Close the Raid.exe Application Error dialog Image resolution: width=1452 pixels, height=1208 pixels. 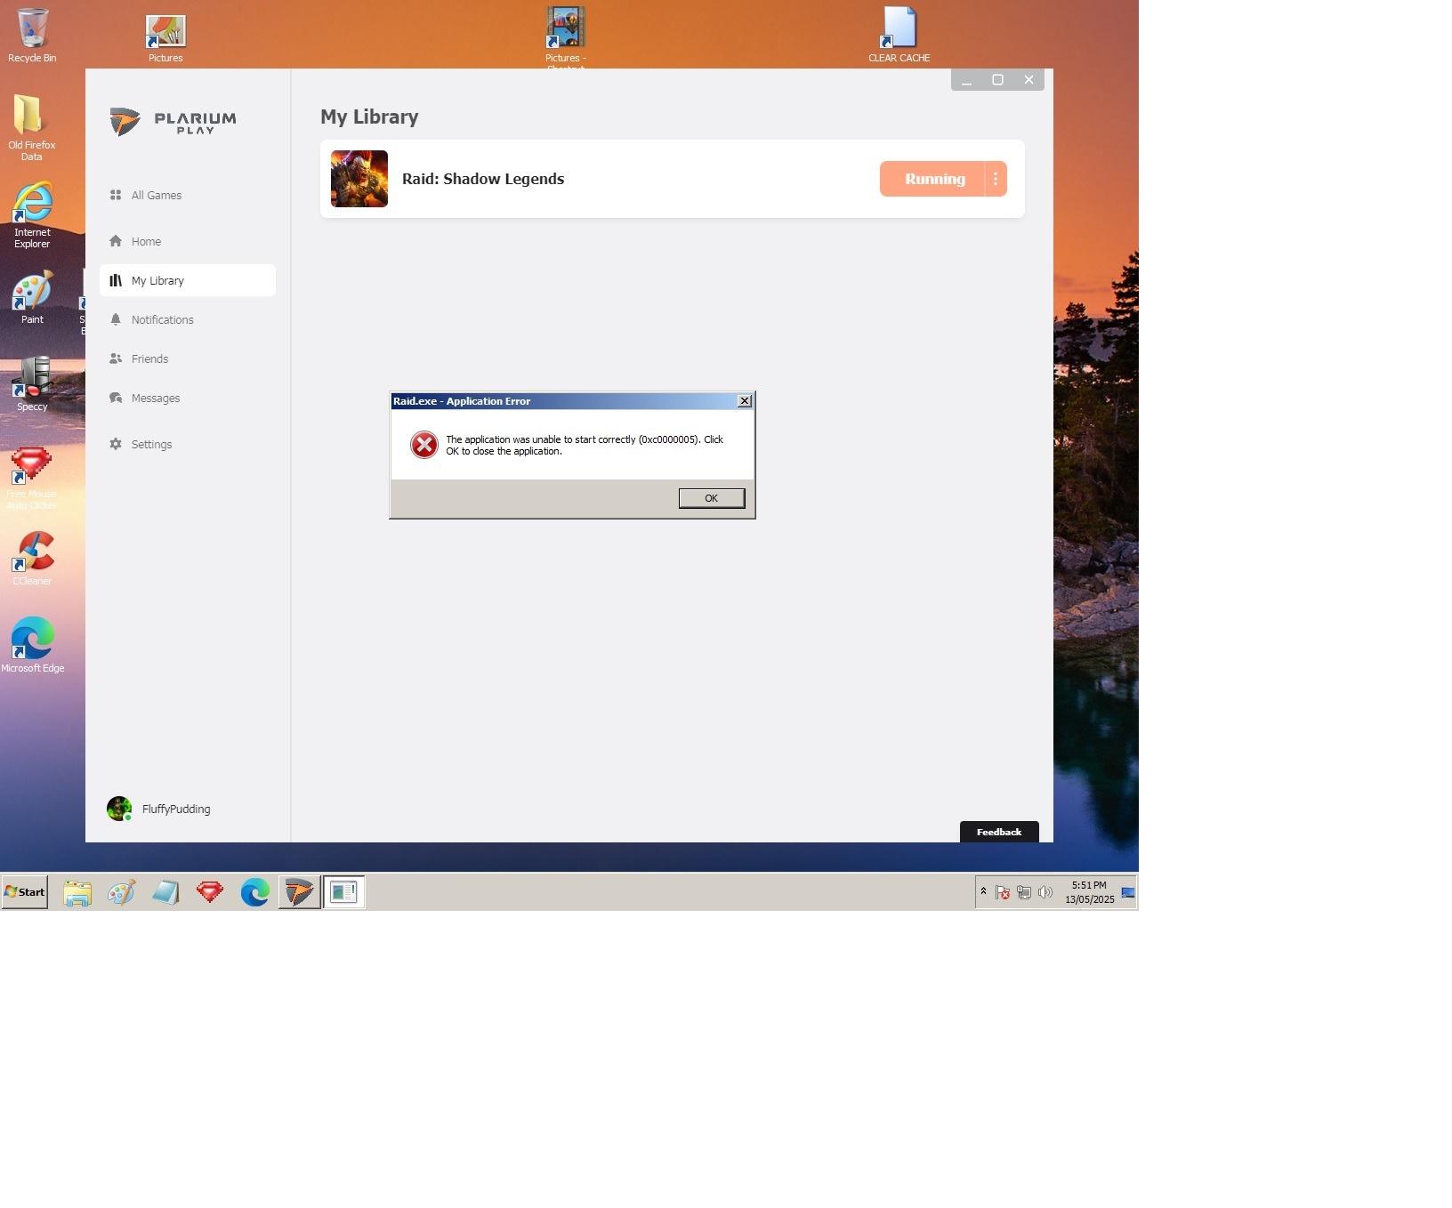coord(745,401)
